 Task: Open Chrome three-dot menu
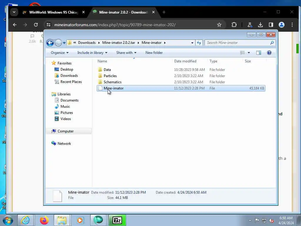click(292, 25)
